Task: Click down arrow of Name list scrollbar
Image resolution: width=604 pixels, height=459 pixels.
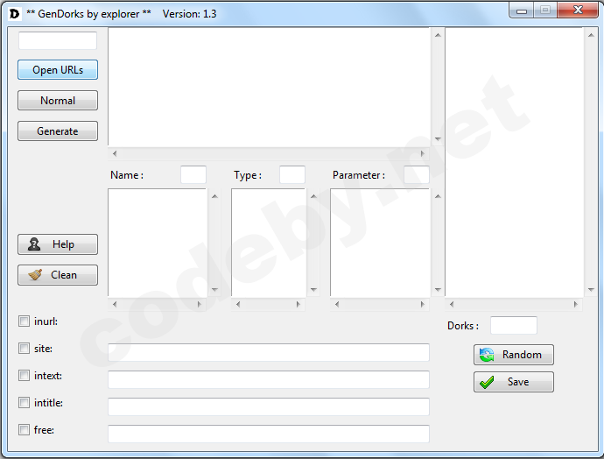Action: tap(215, 289)
